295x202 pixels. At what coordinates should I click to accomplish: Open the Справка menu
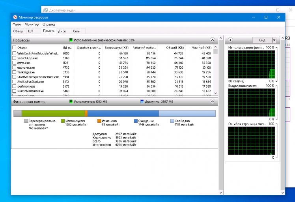(x=49, y=24)
